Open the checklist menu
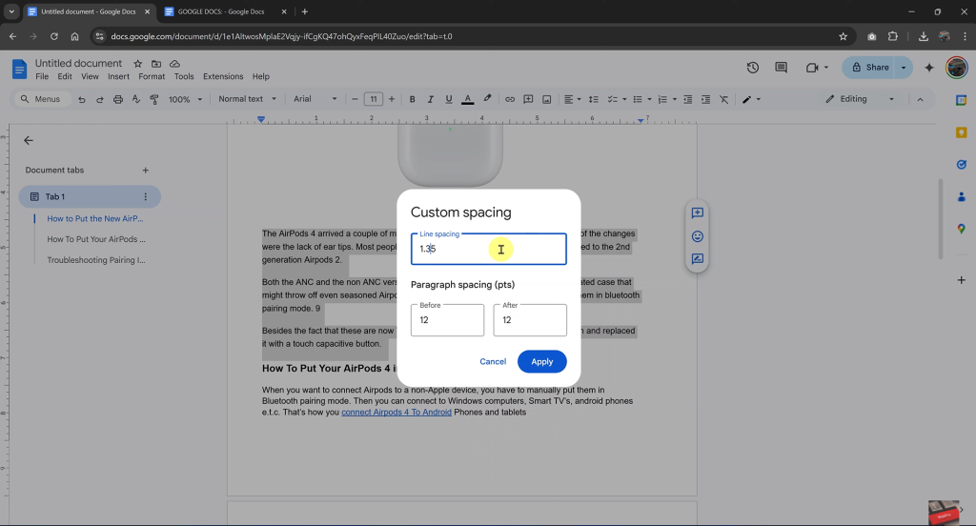Viewport: 976px width, 526px height. pos(617,100)
